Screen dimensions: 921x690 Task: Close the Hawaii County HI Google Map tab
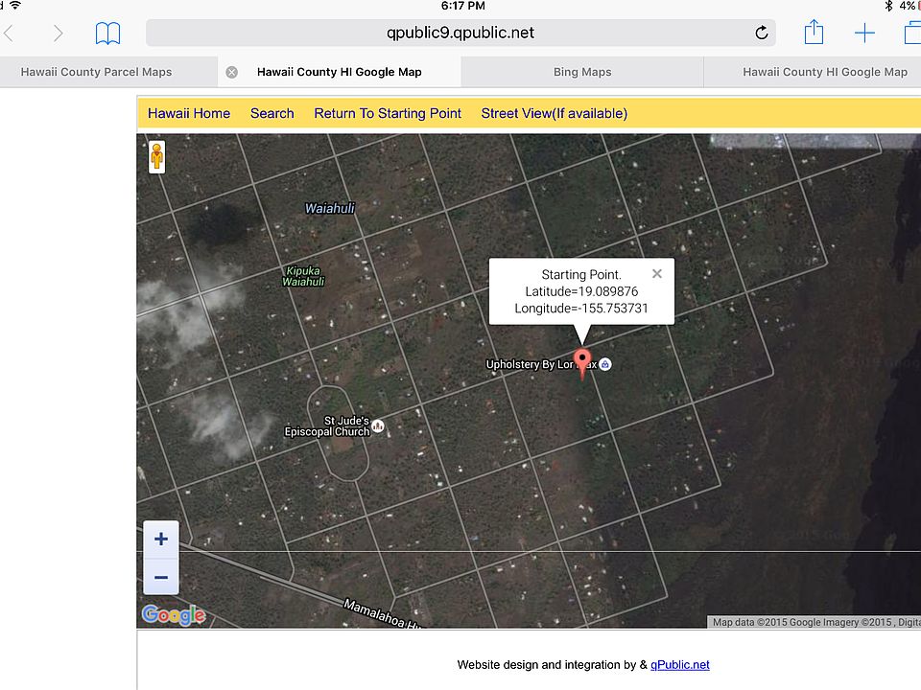click(x=231, y=72)
